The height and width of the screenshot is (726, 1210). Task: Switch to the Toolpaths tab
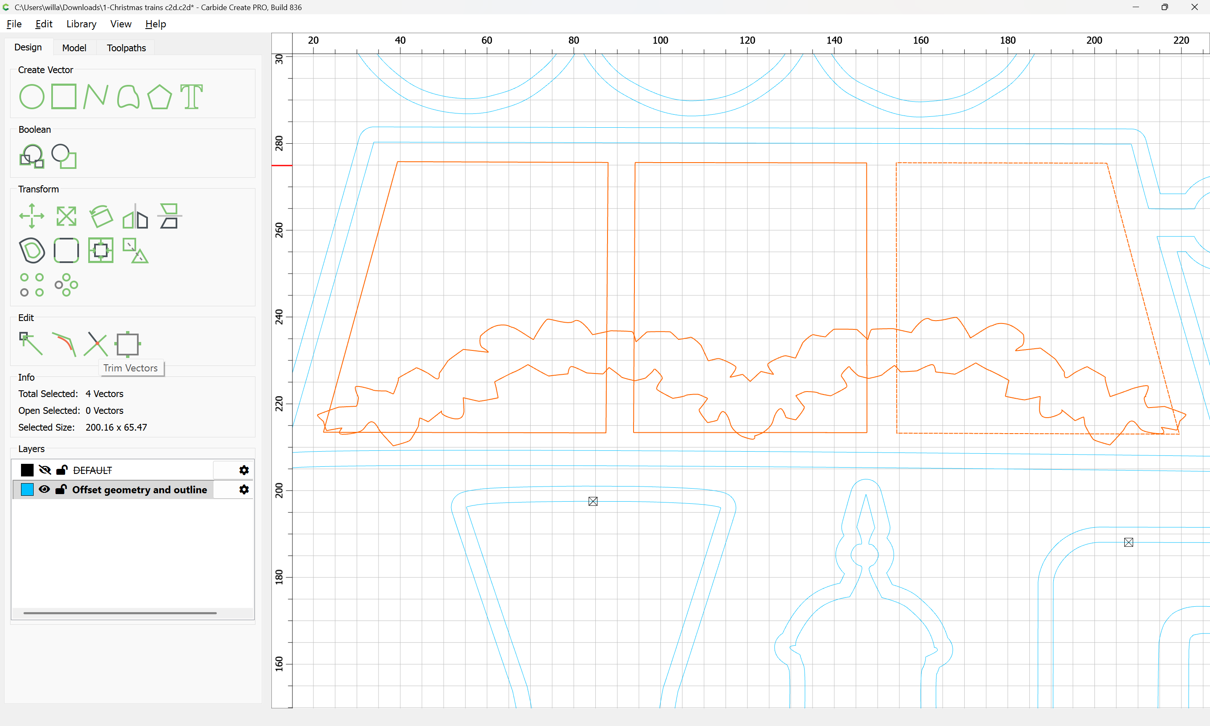tap(126, 48)
